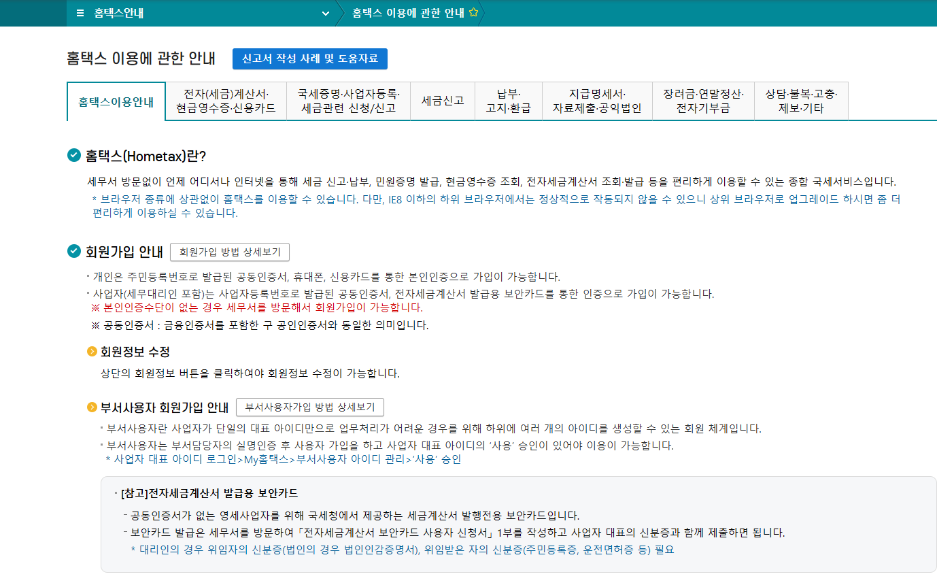
Task: Open the 지급명세서·자료제출·공익법인 tab
Action: point(597,101)
